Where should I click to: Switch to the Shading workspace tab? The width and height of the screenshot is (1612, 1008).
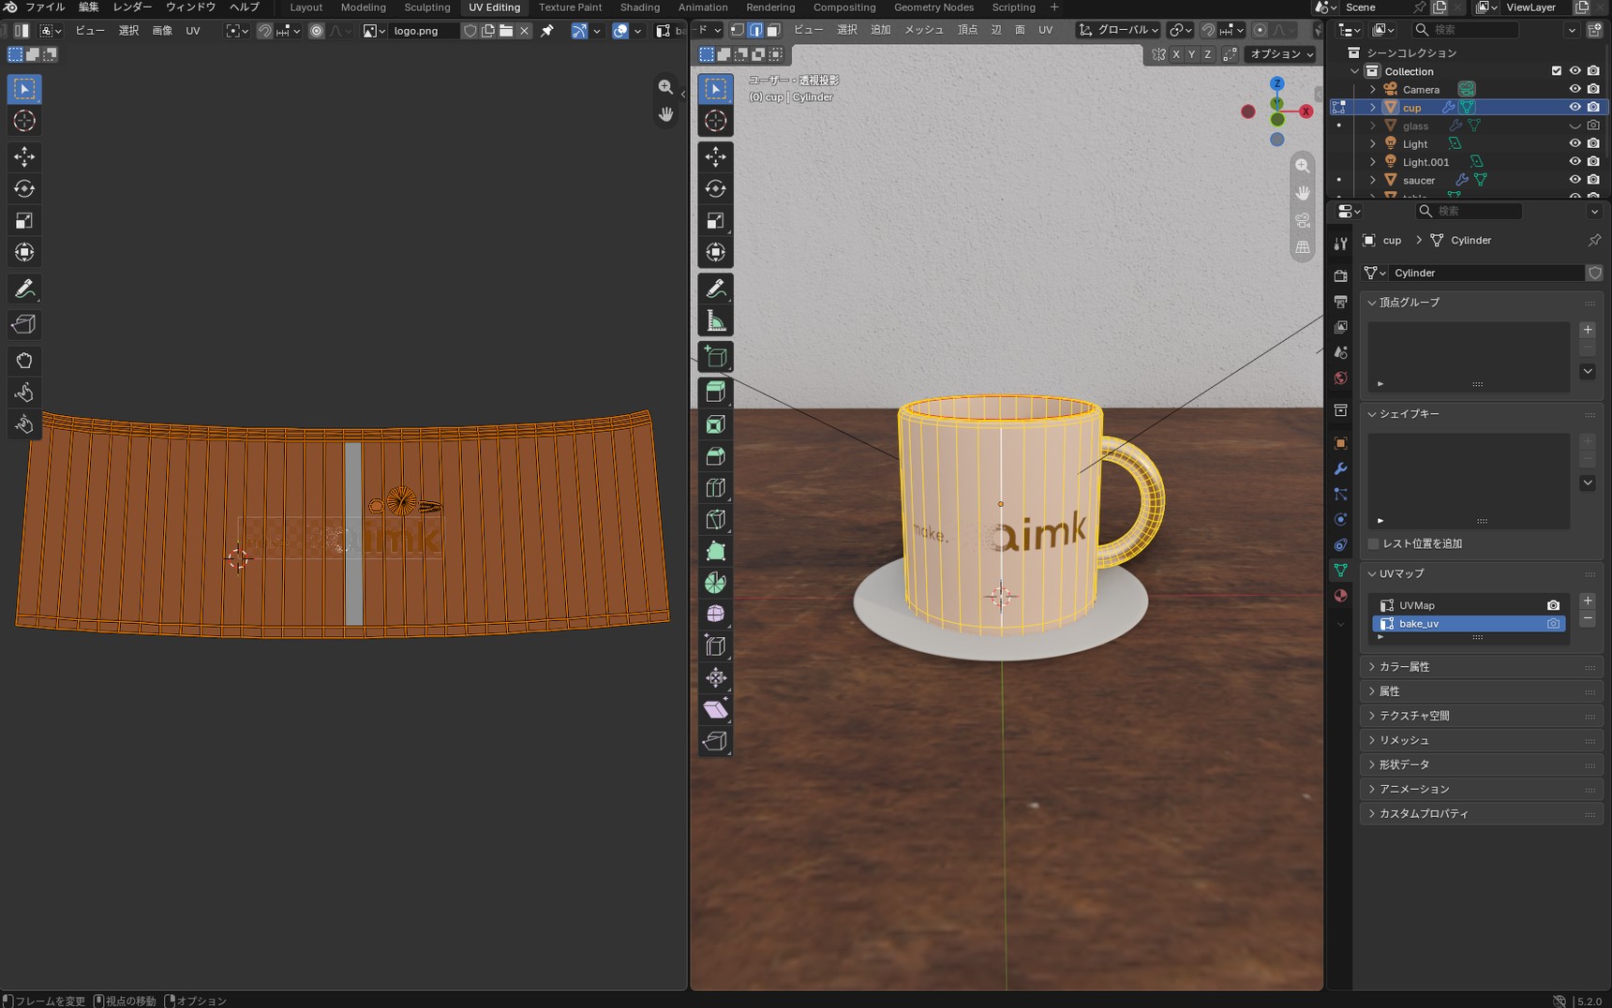(x=640, y=7)
